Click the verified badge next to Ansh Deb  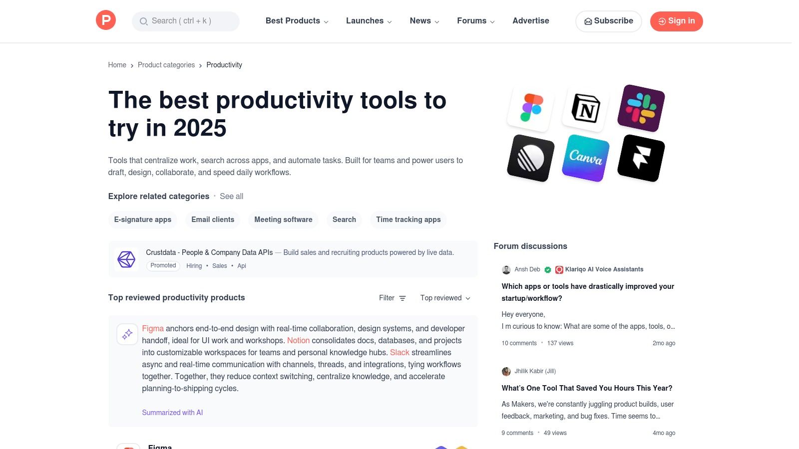[548, 269]
